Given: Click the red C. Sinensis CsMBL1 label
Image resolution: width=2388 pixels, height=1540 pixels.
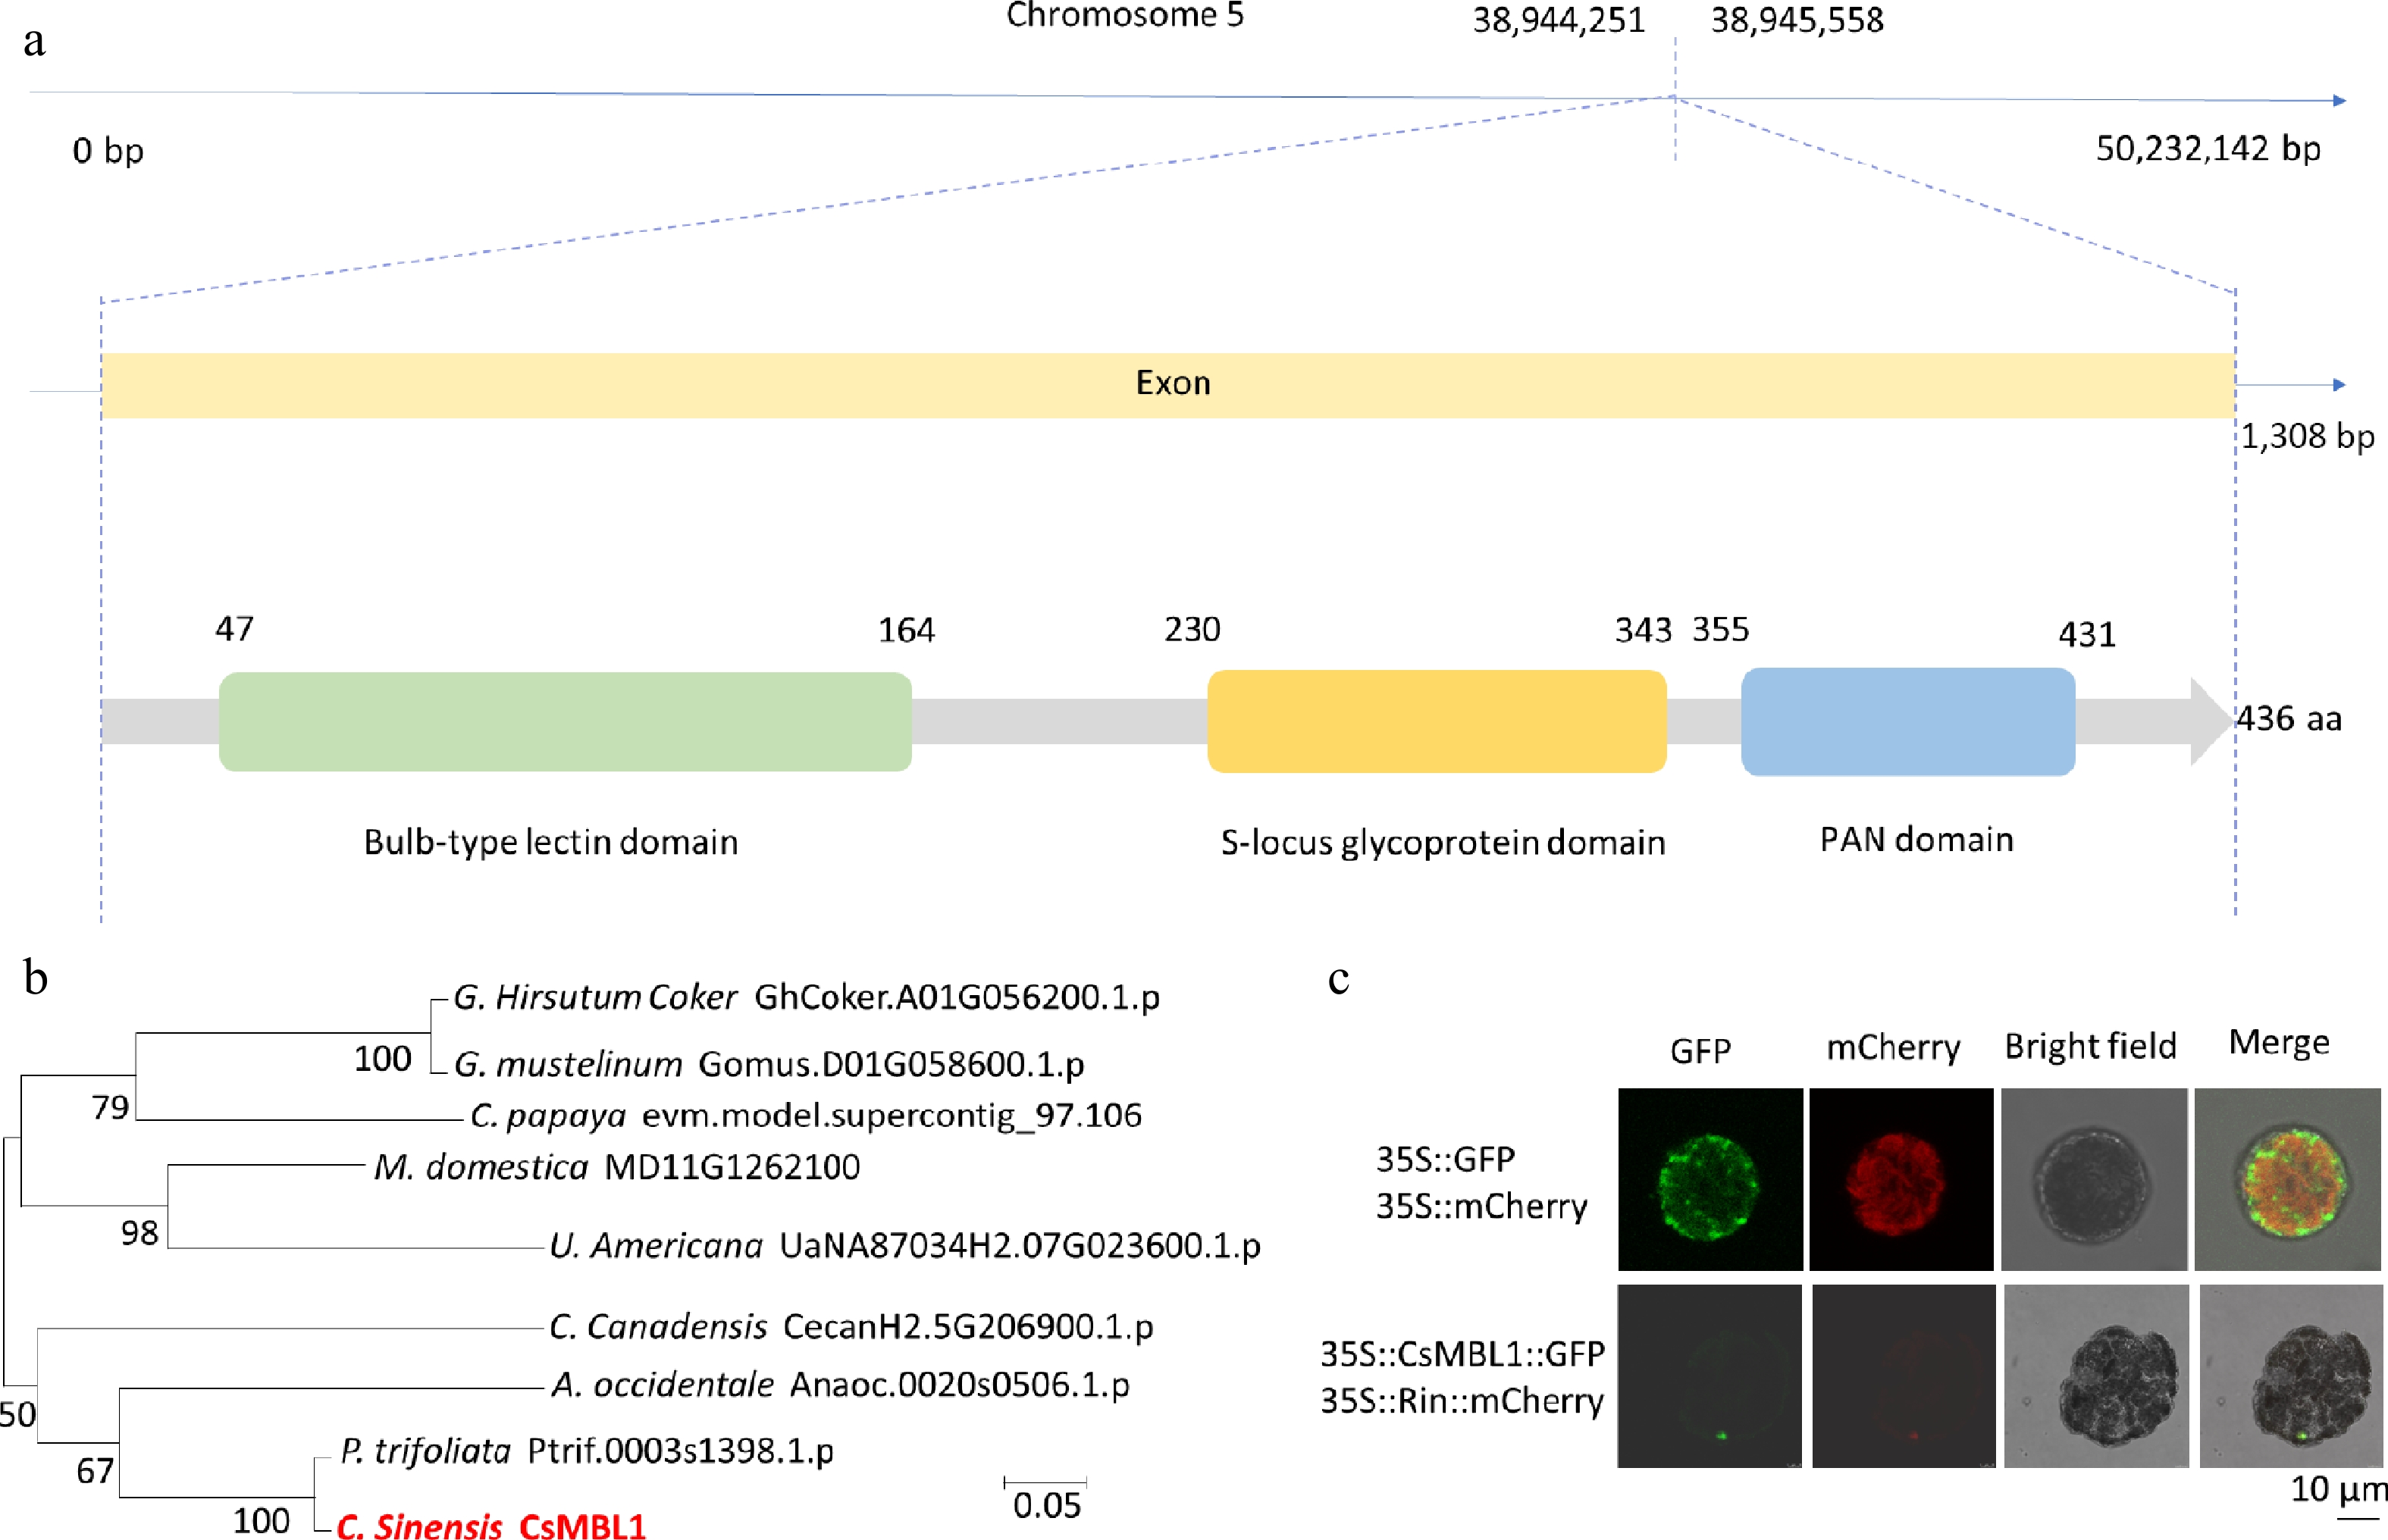Looking at the screenshot, I should coord(491,1525).
